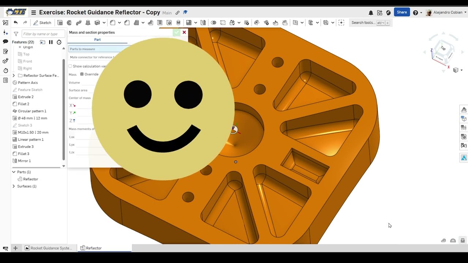Open the Fillet tool dropdown arrow

click(x=120, y=23)
